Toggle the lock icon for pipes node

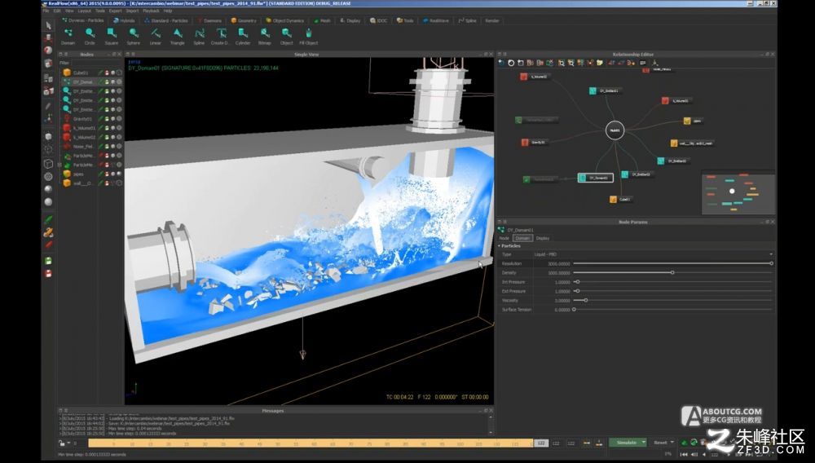click(x=107, y=174)
